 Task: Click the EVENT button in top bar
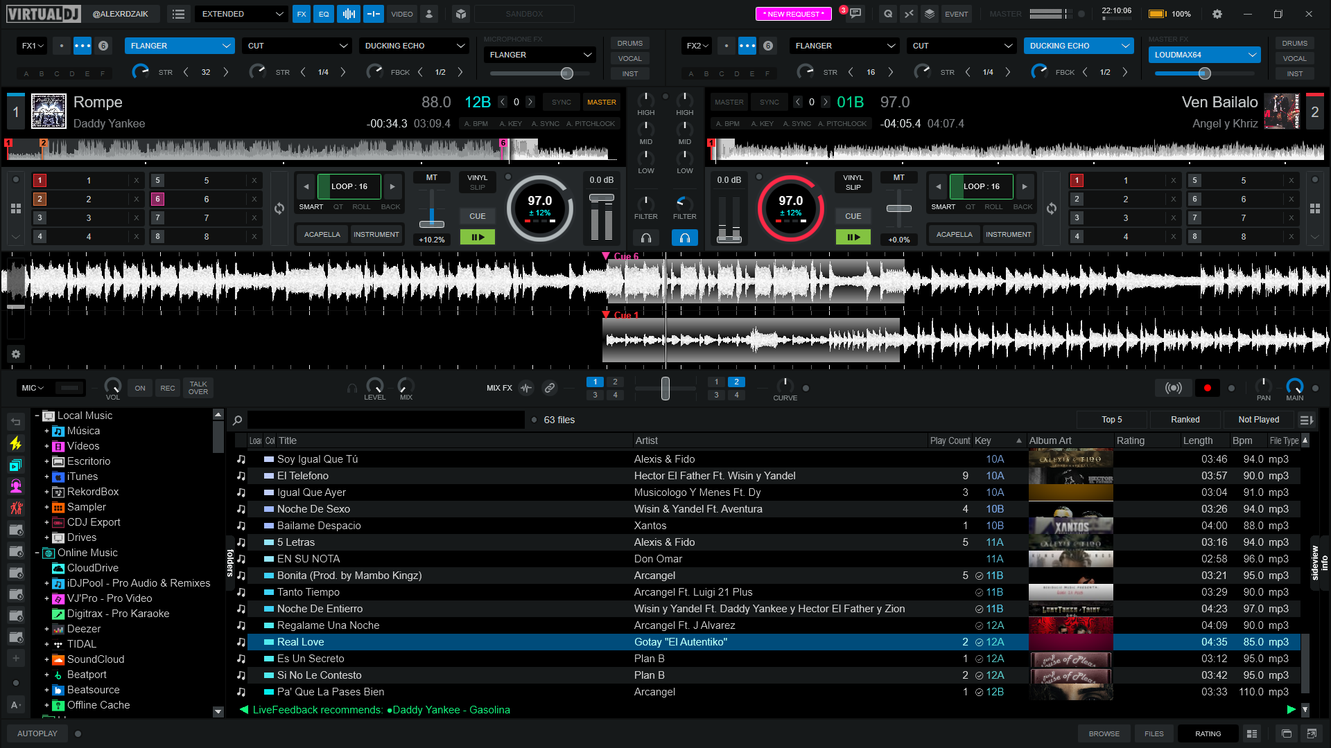956,14
